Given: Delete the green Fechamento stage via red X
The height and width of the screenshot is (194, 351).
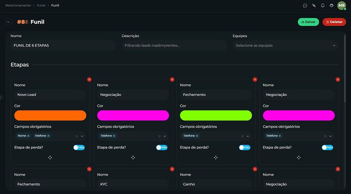Looking at the screenshot, I should point(255,80).
